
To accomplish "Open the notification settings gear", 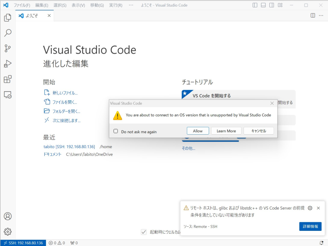I will point(310,208).
